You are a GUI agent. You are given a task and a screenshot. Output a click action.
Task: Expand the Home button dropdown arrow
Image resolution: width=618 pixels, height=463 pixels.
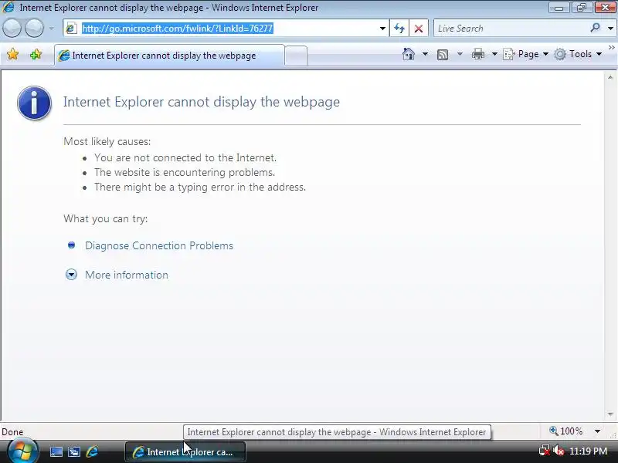click(425, 54)
